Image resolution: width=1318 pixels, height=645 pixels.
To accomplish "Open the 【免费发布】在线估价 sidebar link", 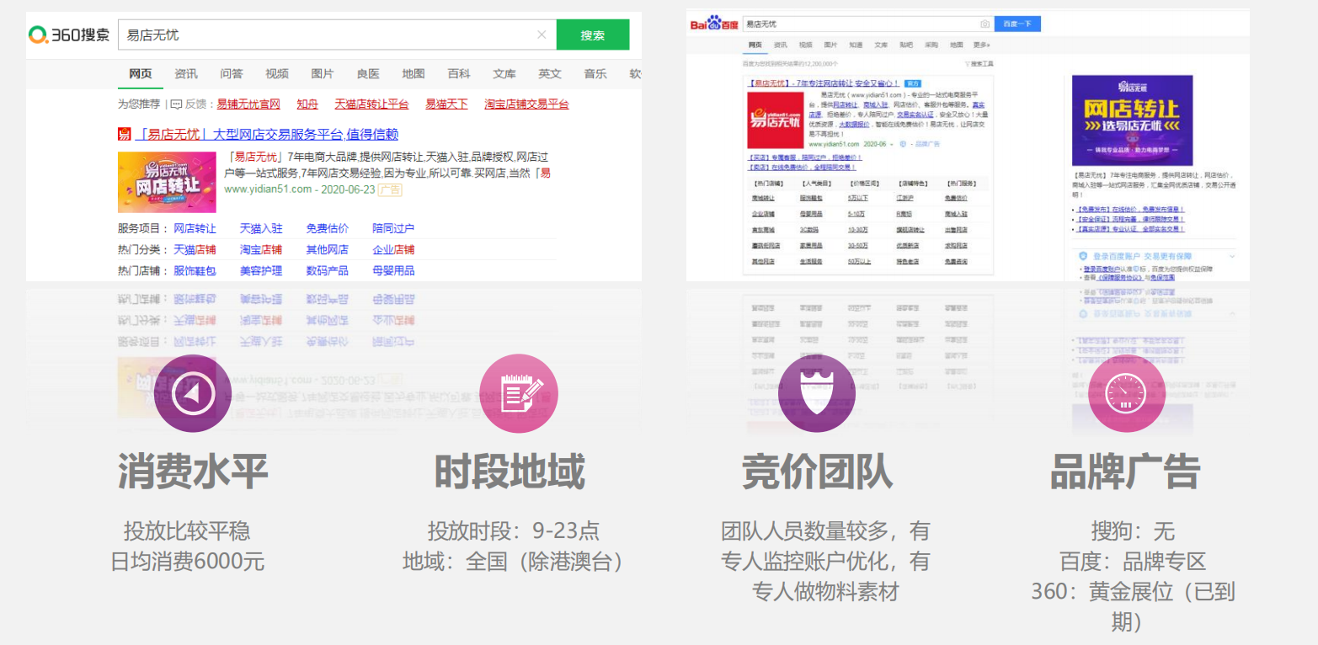I will (x=1129, y=210).
